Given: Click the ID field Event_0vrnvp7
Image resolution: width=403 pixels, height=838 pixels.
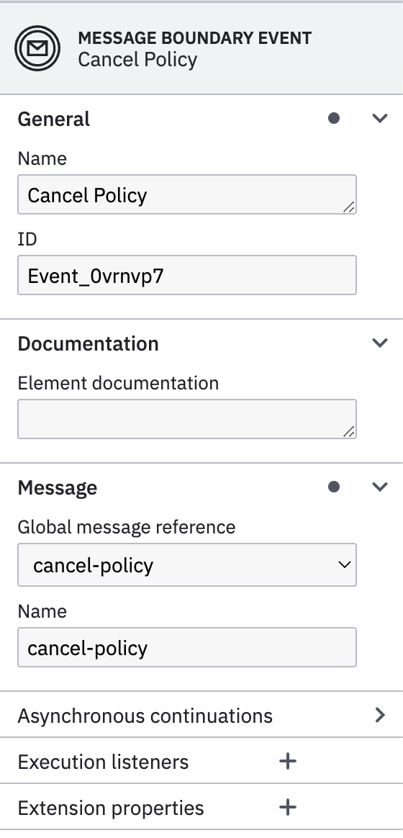Looking at the screenshot, I should pos(187,275).
